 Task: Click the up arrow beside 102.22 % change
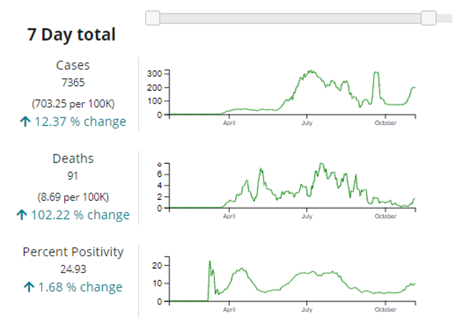pyautogui.click(x=23, y=215)
